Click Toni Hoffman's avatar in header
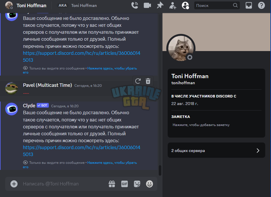271x197 pixels. [9, 5]
